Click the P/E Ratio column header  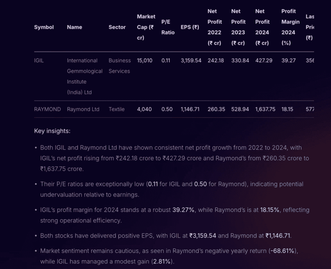168,27
